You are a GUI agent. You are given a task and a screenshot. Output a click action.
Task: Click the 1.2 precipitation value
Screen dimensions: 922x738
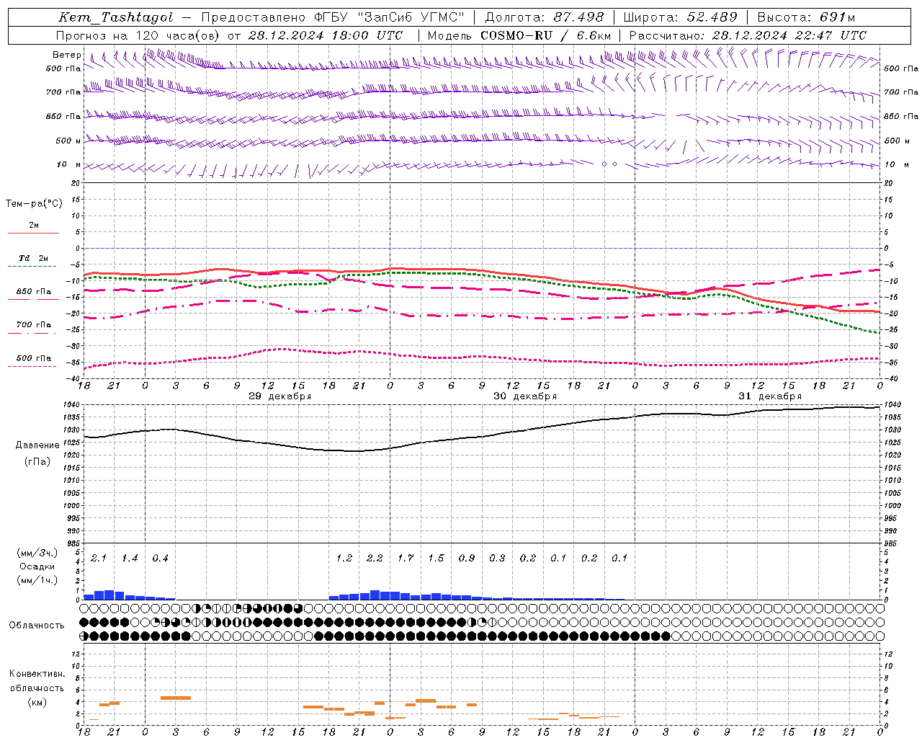[x=344, y=559]
